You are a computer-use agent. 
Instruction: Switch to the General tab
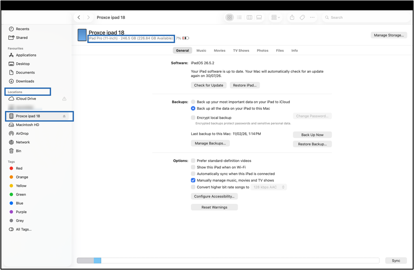click(182, 50)
